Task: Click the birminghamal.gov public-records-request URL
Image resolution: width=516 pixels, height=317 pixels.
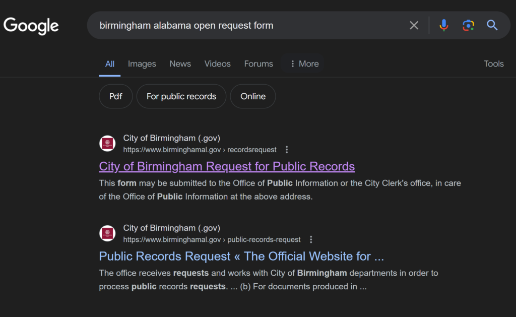Action: 212,240
